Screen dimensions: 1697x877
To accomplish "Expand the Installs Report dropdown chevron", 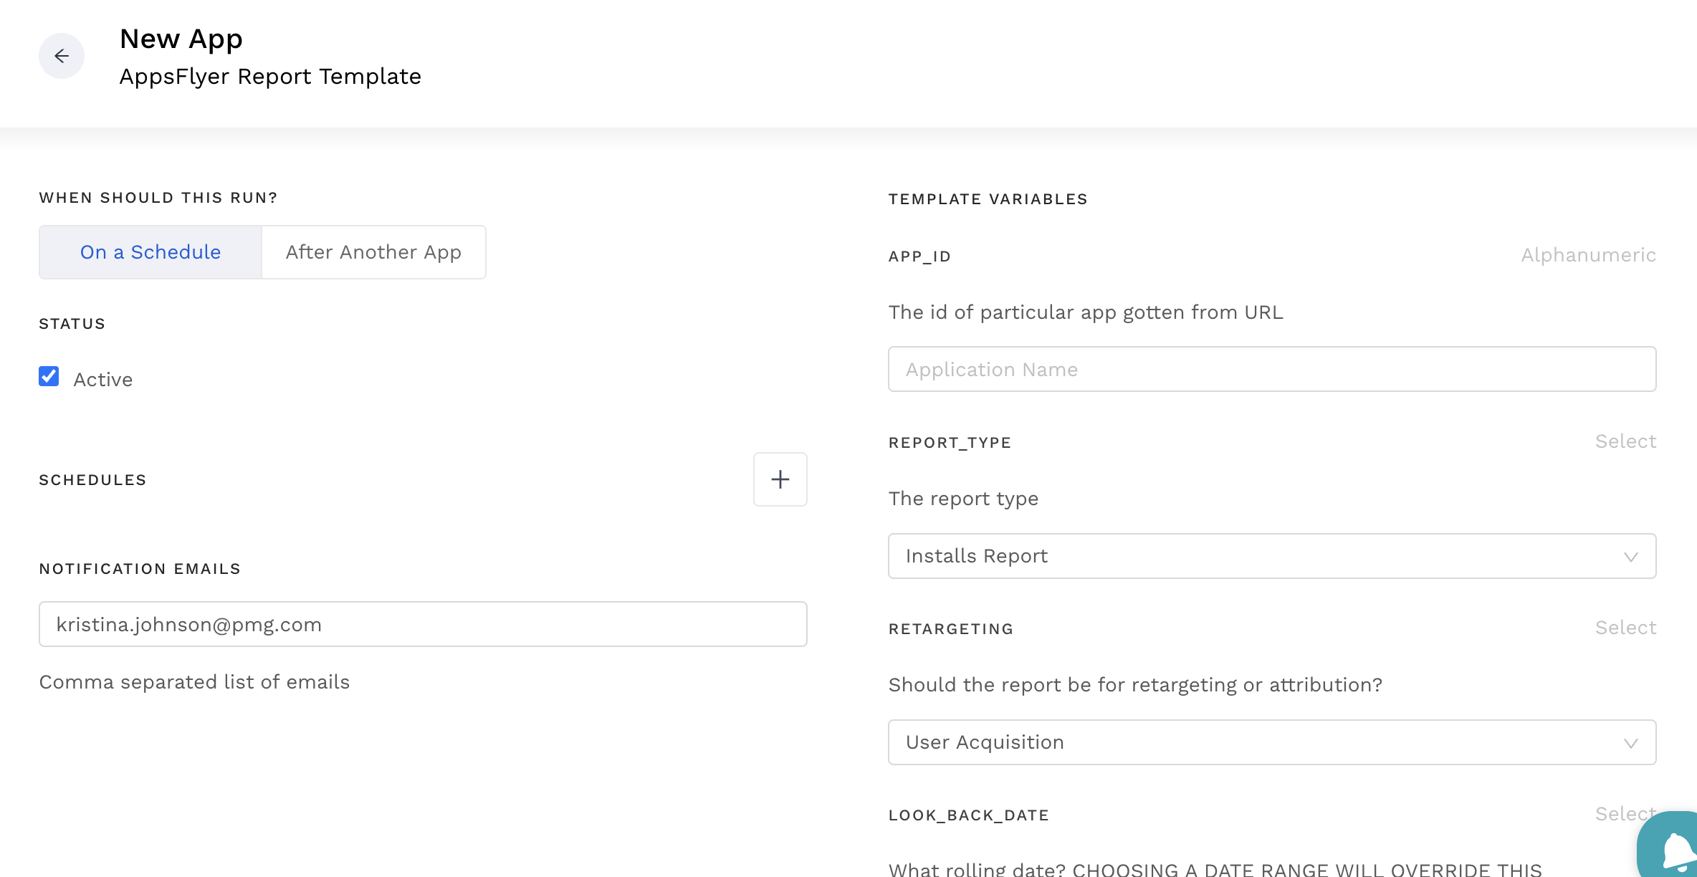I will coord(1633,556).
